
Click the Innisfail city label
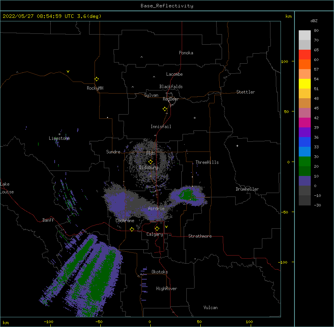pyautogui.click(x=161, y=127)
